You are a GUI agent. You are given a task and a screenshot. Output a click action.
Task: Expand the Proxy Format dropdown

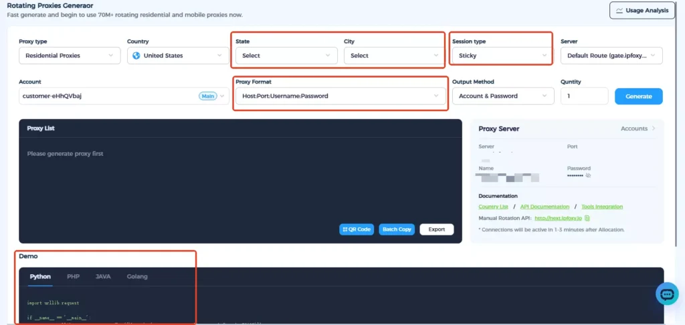coord(340,96)
